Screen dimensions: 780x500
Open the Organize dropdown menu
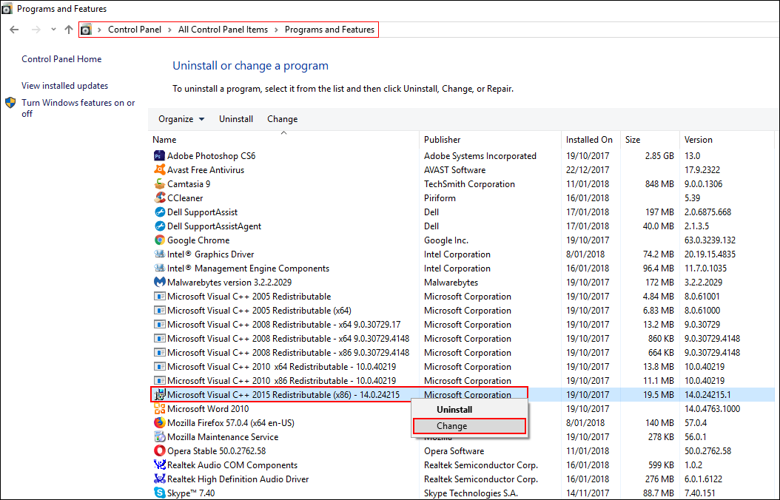point(181,119)
